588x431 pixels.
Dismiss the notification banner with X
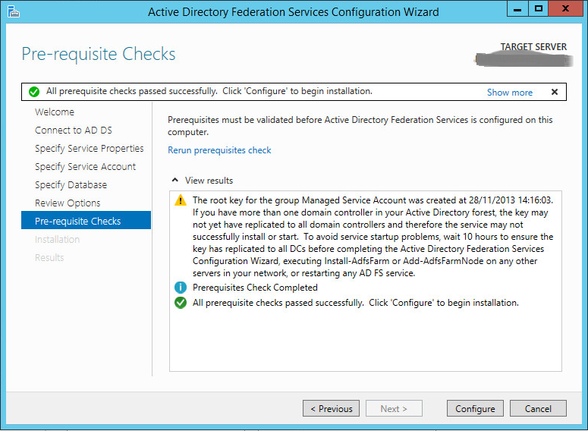point(555,92)
